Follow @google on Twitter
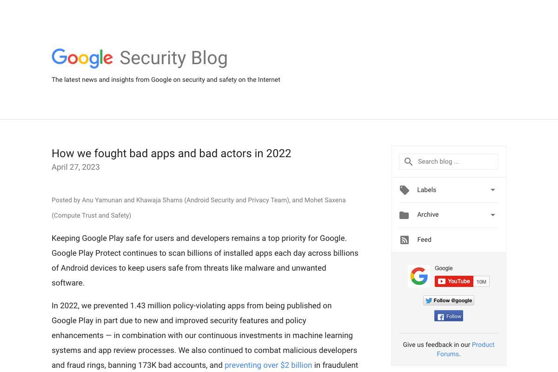This screenshot has width=558, height=372. pyautogui.click(x=449, y=300)
